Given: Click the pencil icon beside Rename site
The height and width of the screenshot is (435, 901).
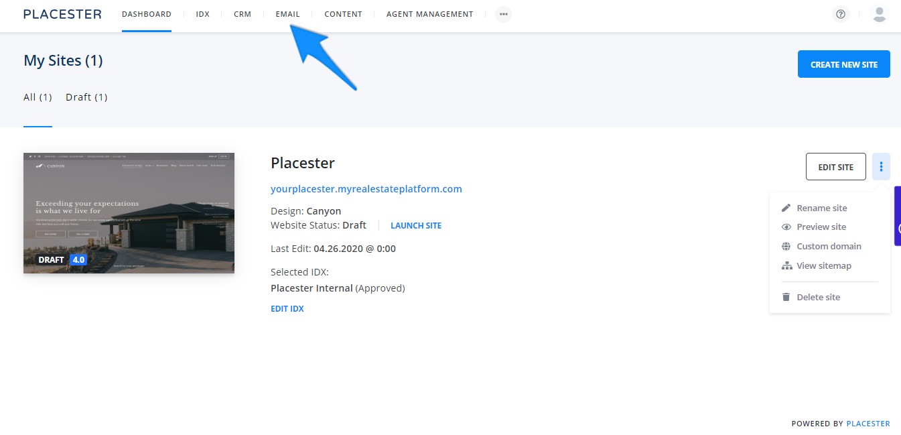Looking at the screenshot, I should pos(786,208).
